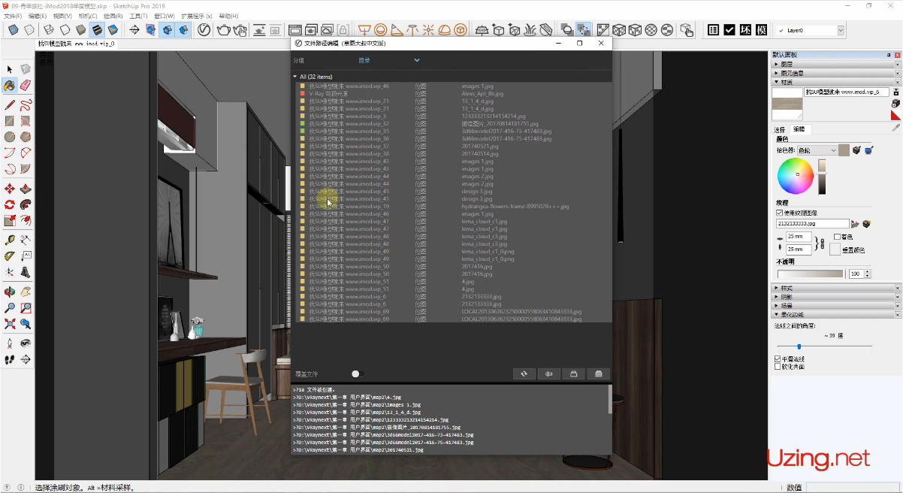Image resolution: width=903 pixels, height=493 pixels.
Task: Toggle smooth normals checkbox
Action: pos(778,359)
